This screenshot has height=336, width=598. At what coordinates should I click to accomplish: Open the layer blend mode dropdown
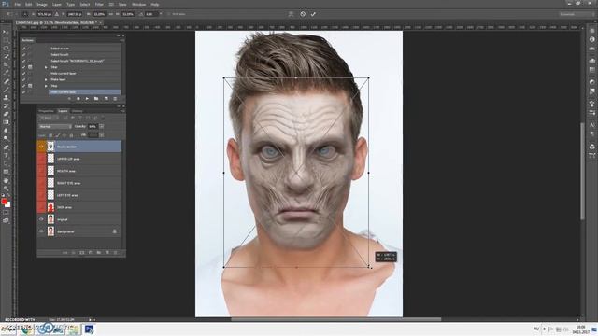pyautogui.click(x=55, y=126)
